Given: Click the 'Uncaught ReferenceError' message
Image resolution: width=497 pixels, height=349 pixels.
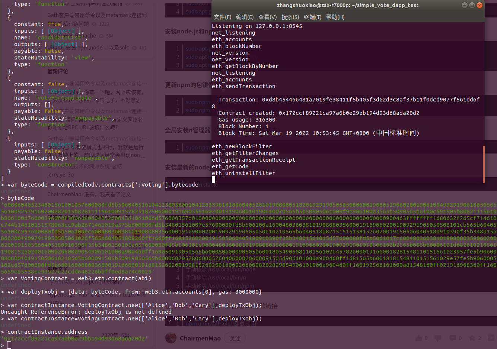Looking at the screenshot, I should pos(86,312).
